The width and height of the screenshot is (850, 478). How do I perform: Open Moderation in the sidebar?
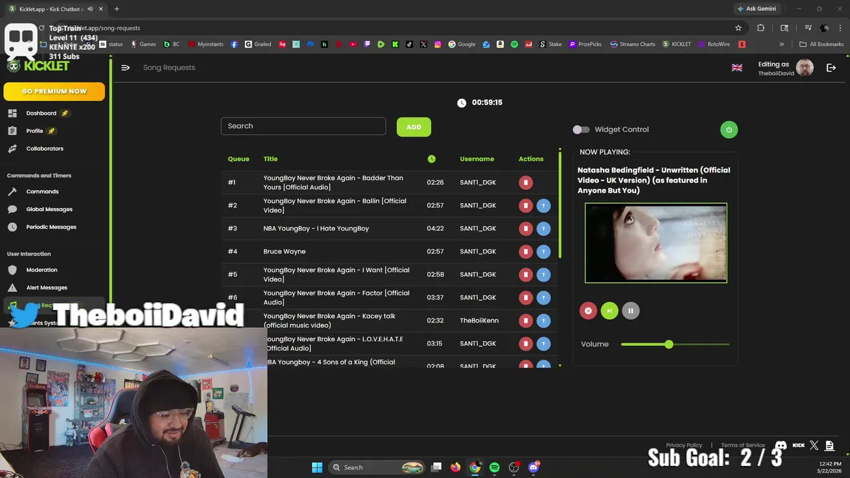(x=42, y=270)
